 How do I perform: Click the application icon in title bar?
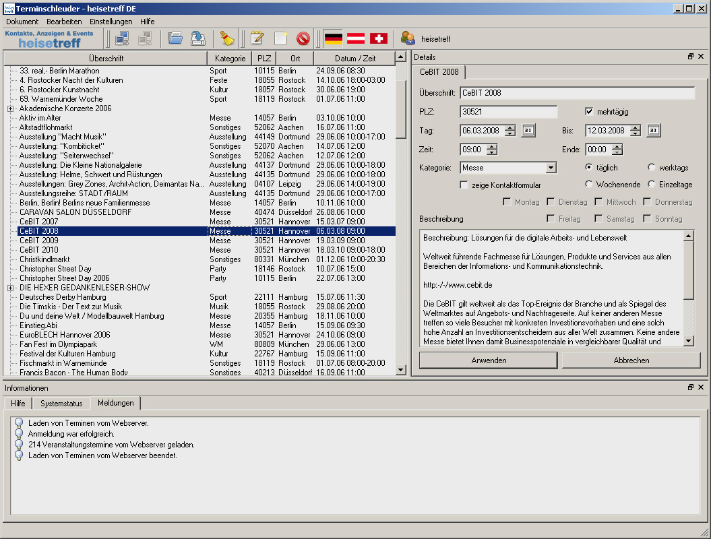(x=9, y=9)
